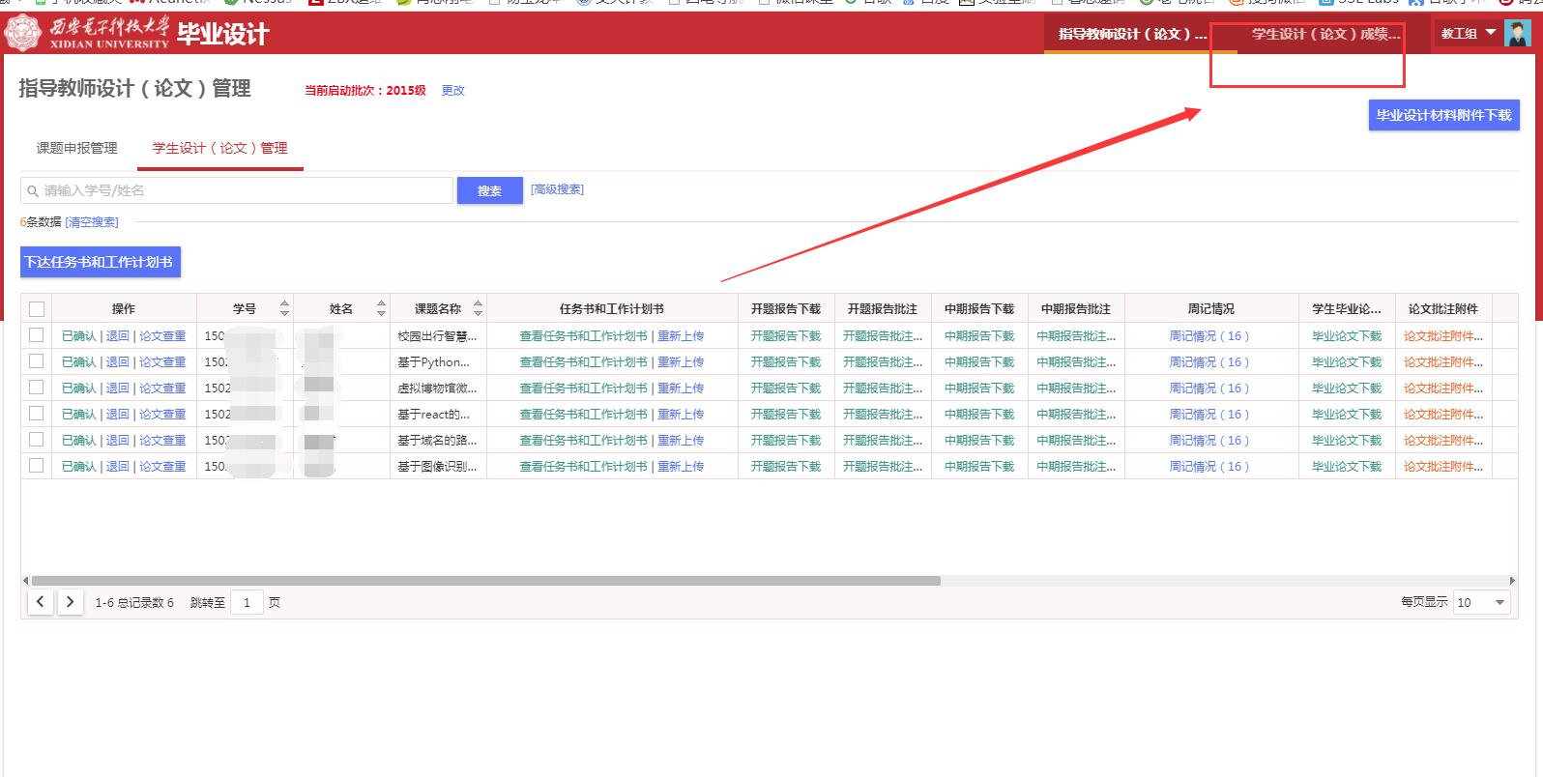Image resolution: width=1543 pixels, height=777 pixels.
Task: Click the 学号/姓名 search input field
Action: 242,190
